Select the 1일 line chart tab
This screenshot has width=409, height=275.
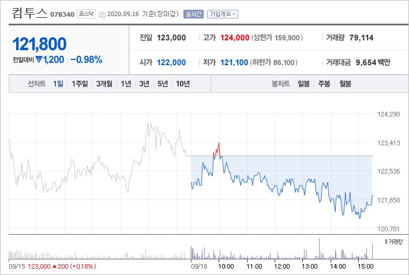pyautogui.click(x=58, y=84)
